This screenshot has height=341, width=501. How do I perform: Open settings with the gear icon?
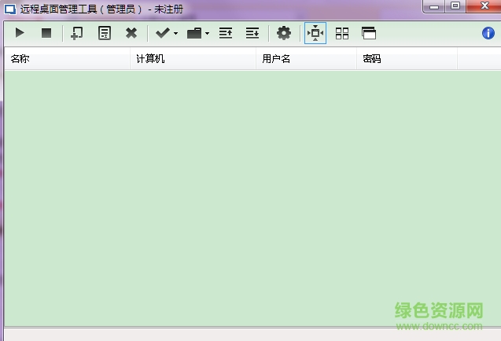[x=284, y=33]
